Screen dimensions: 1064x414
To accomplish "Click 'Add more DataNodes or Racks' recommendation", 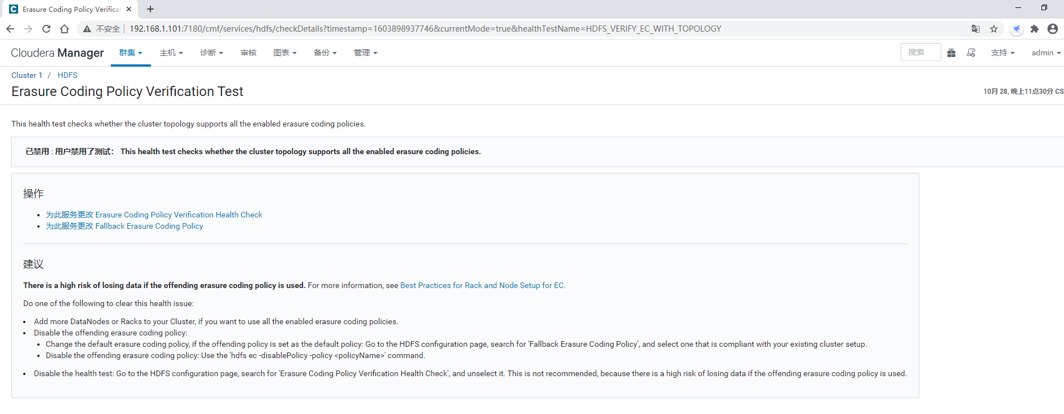I will click(x=216, y=321).
